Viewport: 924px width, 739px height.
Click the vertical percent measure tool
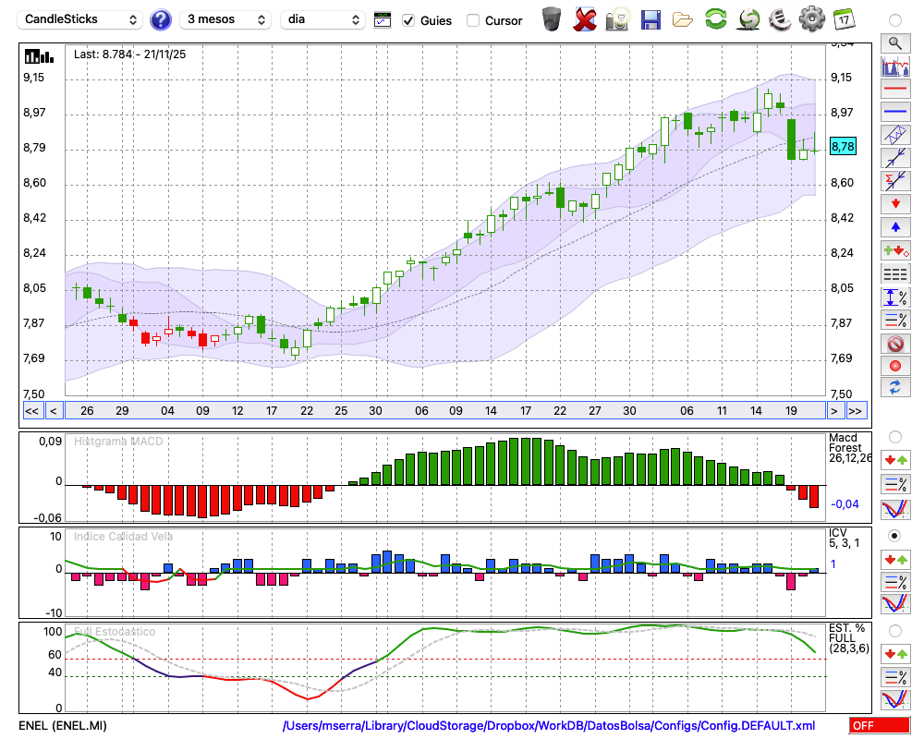coord(895,297)
